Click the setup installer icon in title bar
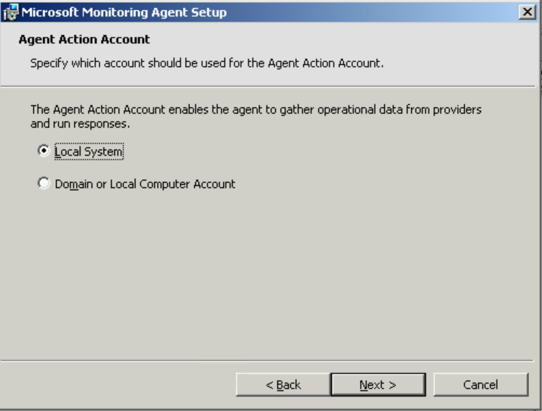 coord(10,12)
